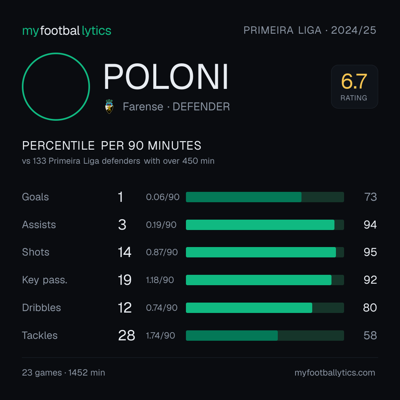
Task: Click the Shots 0.87/90 rate
Action: 162,252
